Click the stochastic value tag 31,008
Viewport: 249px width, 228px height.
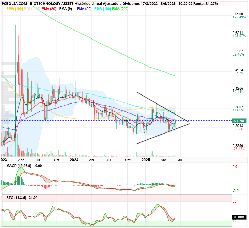point(239,217)
